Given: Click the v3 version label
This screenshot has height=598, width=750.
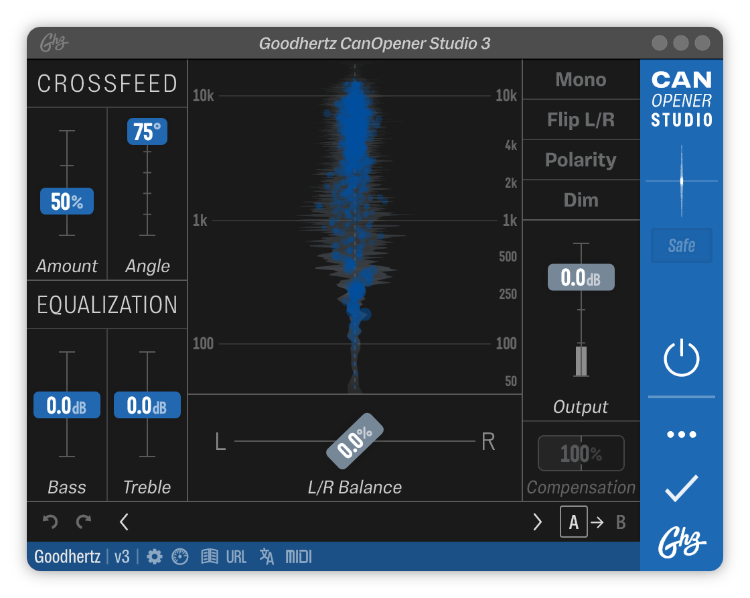Looking at the screenshot, I should [122, 557].
